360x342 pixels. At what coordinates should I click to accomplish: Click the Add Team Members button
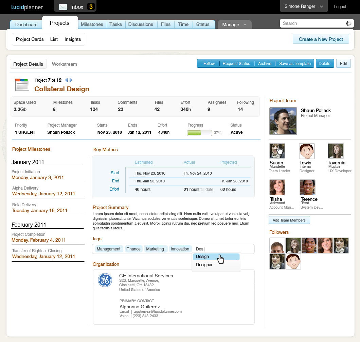(289, 220)
